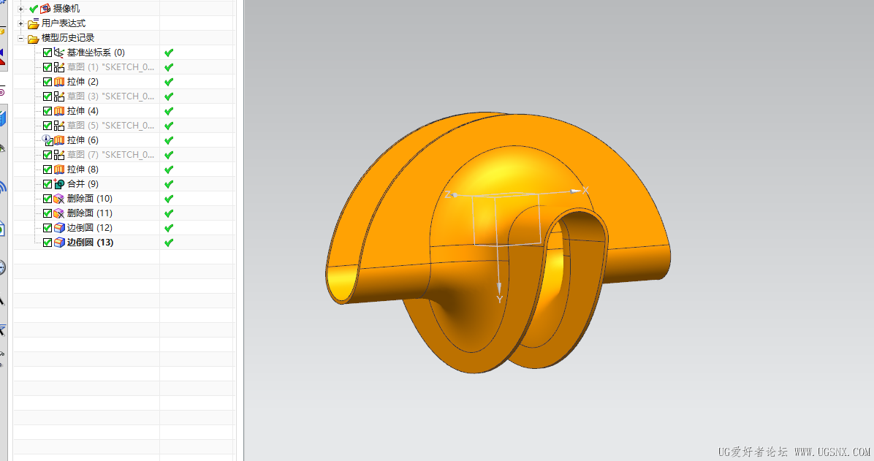This screenshot has width=874, height=461.
Task: Uncheck the 草图 (5) checkbox
Action: point(47,126)
